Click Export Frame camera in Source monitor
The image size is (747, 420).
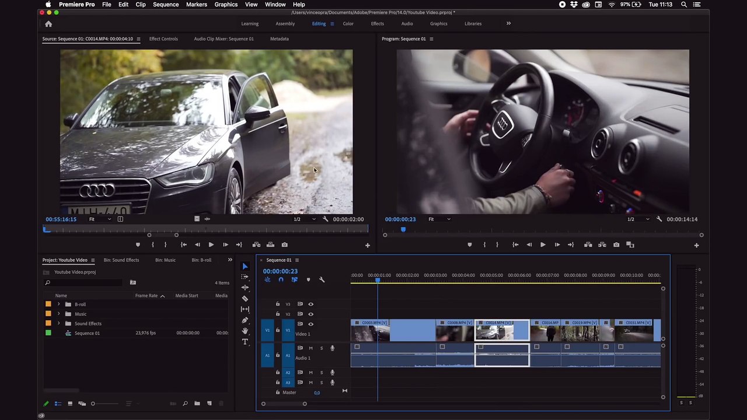(284, 244)
